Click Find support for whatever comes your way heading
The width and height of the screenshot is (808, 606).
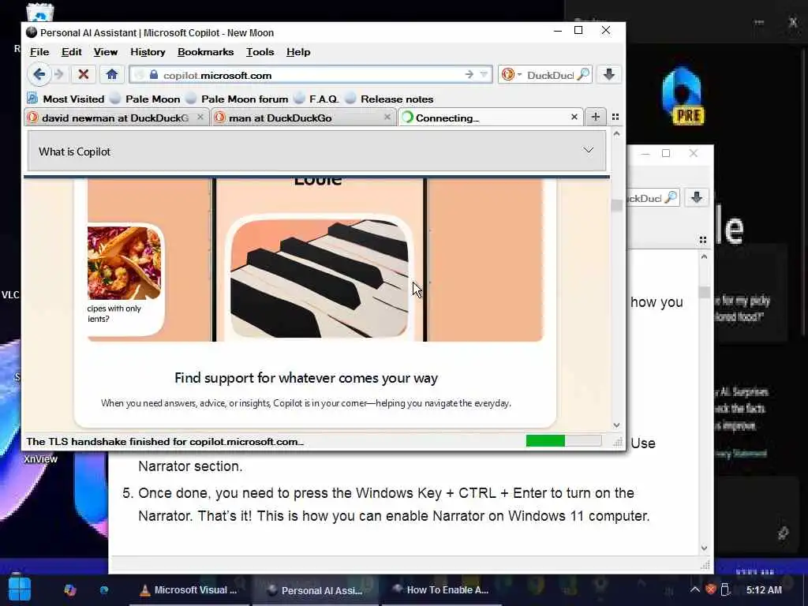306,378
